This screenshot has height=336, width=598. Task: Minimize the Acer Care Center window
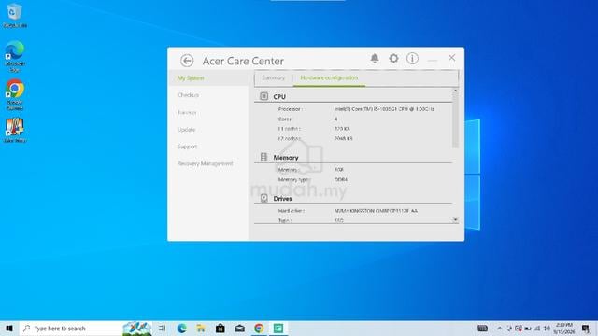(432, 59)
